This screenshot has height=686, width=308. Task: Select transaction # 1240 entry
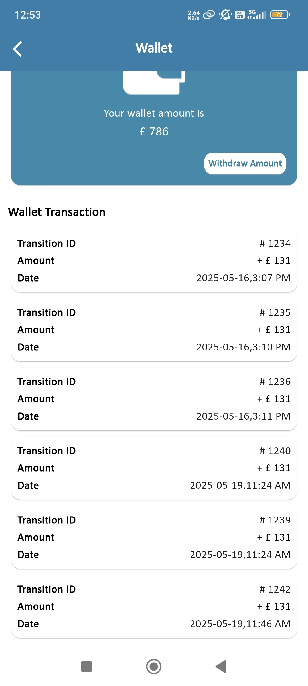click(154, 468)
